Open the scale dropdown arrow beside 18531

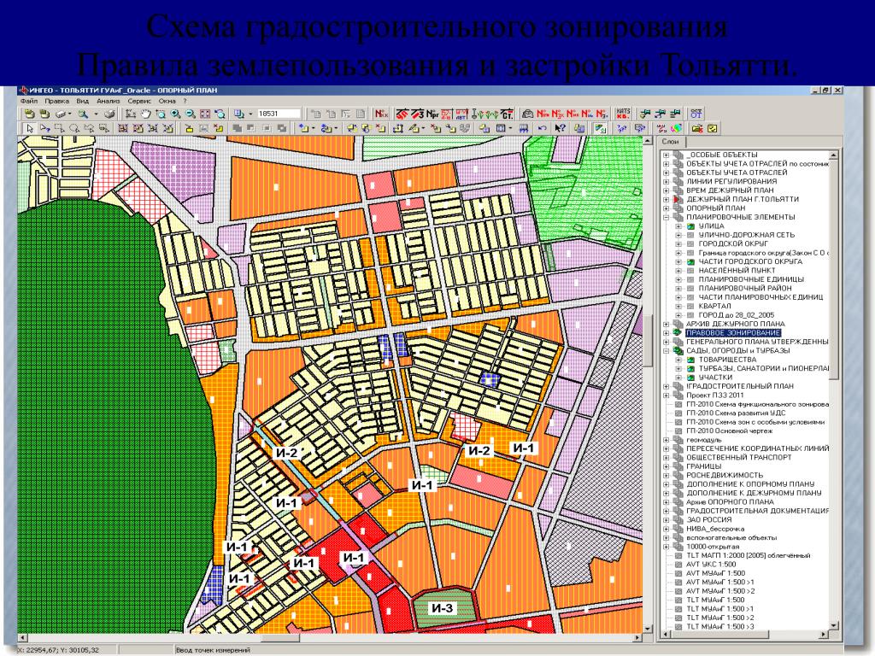(250, 114)
